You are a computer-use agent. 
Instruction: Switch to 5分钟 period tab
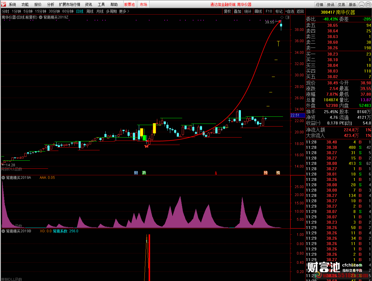click(x=28, y=11)
